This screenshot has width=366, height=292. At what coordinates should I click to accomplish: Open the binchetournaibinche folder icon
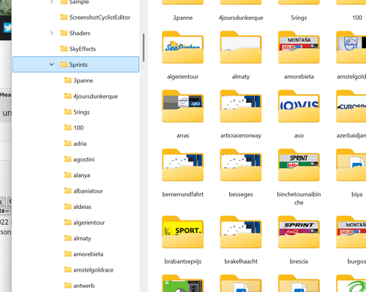click(x=299, y=165)
